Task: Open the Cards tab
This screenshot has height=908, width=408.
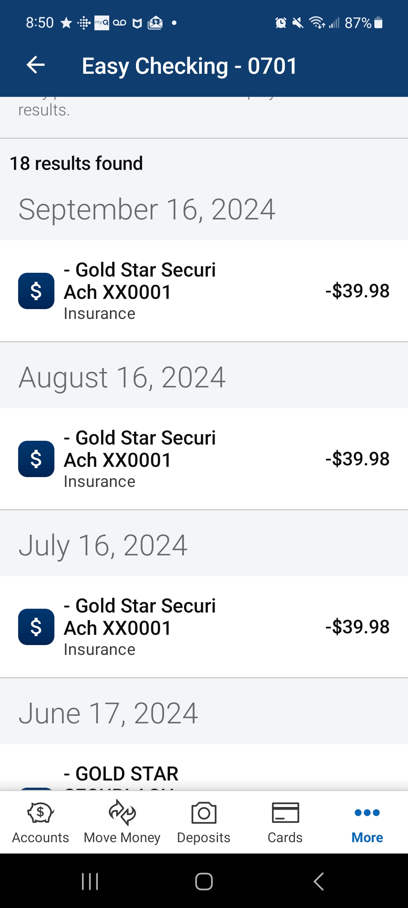Action: pyautogui.click(x=285, y=822)
